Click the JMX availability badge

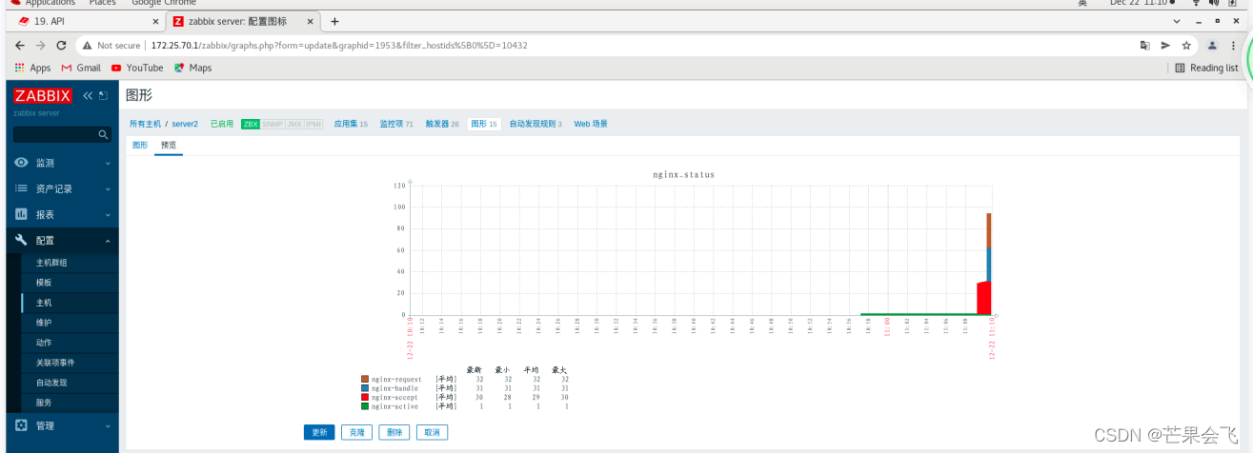tap(294, 124)
